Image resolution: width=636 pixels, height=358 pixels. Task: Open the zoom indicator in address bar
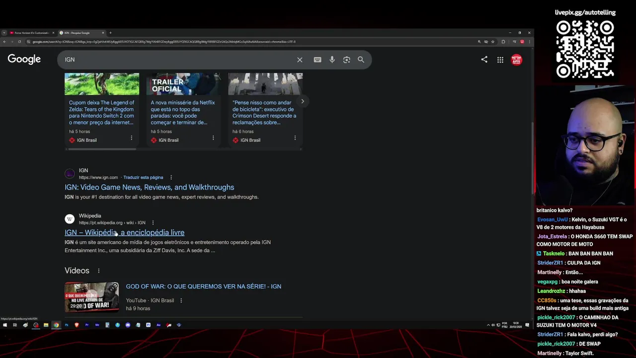pyautogui.click(x=479, y=42)
